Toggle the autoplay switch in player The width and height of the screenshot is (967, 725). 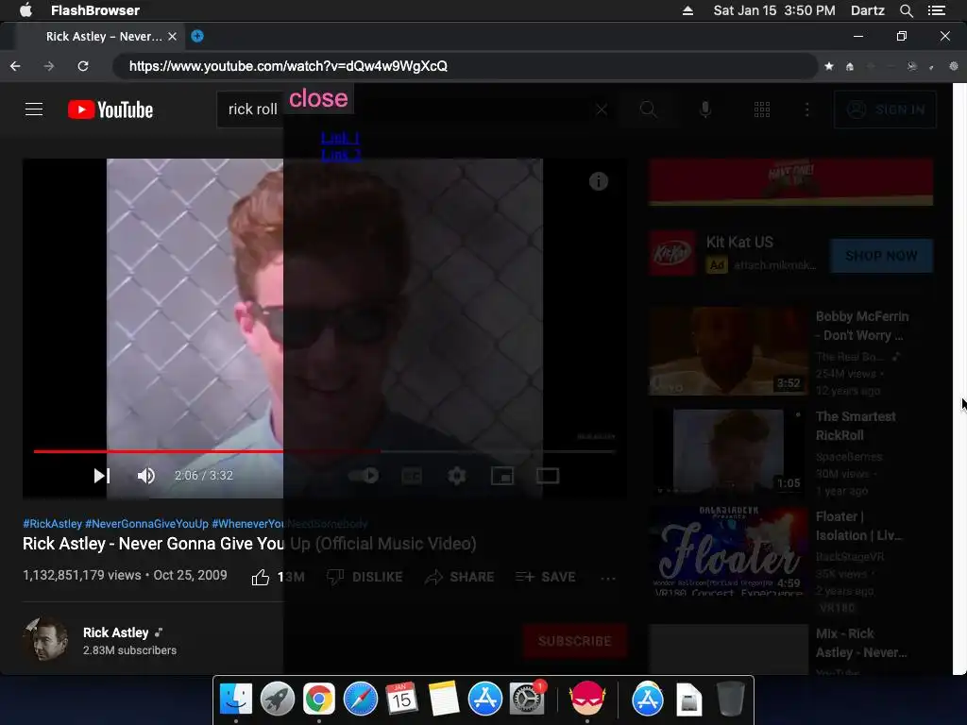coord(364,476)
